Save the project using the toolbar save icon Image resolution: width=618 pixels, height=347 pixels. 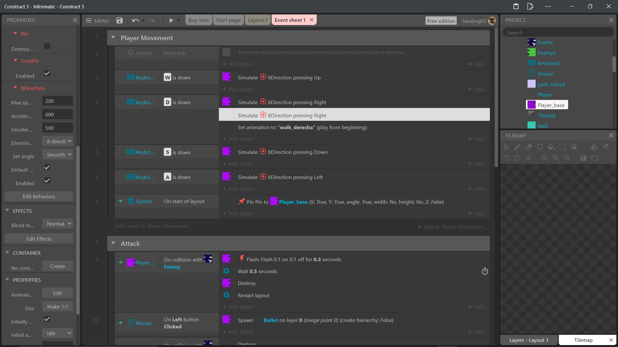pos(119,20)
